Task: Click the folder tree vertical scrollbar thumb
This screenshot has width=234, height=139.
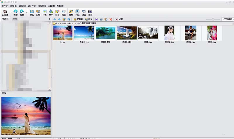Action: click(x=50, y=59)
